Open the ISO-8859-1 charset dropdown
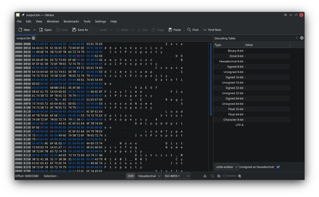Image resolution: width=319 pixels, height=197 pixels. click(177, 176)
